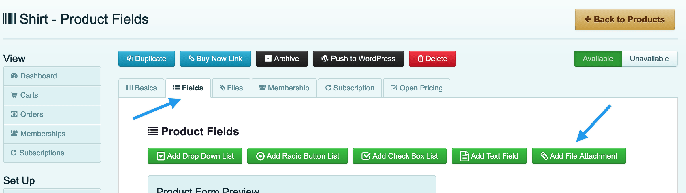Go back via Back to Products button

click(x=625, y=20)
